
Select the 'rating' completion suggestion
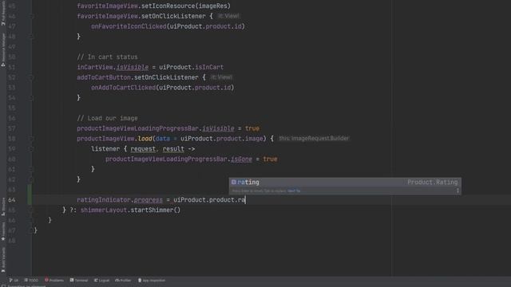coord(345,183)
